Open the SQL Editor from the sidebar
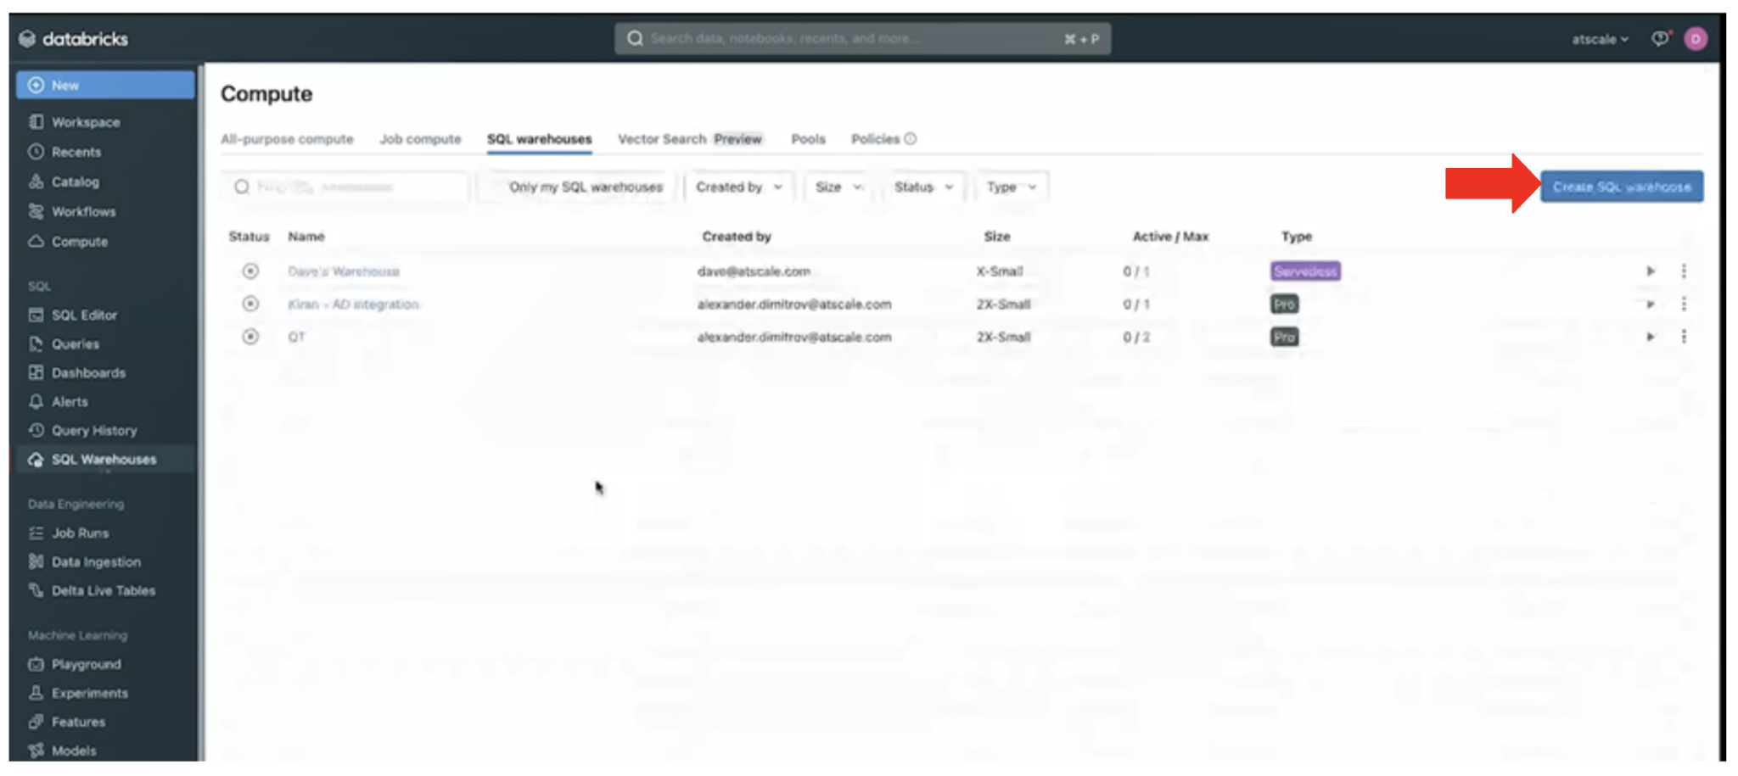 click(84, 315)
